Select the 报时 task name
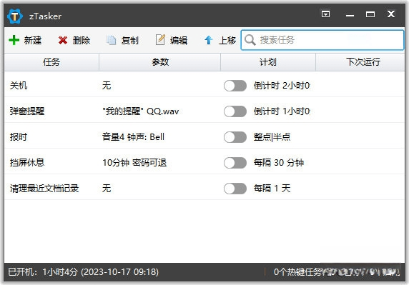The width and height of the screenshot is (409, 285). pos(19,136)
